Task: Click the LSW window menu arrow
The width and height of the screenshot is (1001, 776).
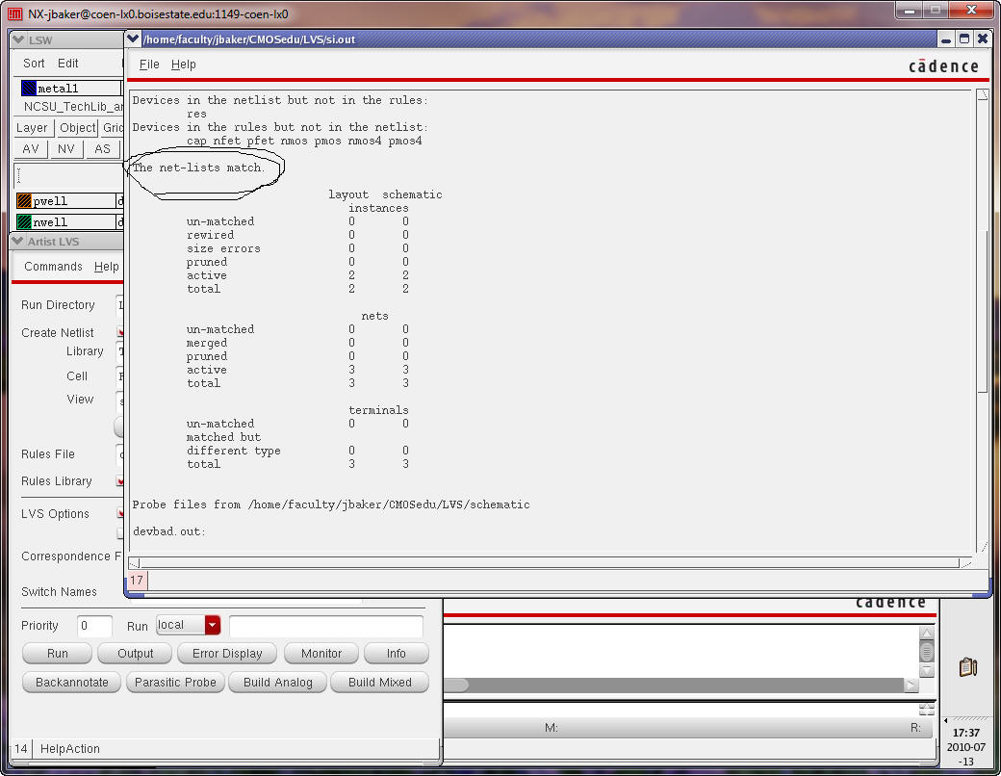Action: [x=18, y=39]
